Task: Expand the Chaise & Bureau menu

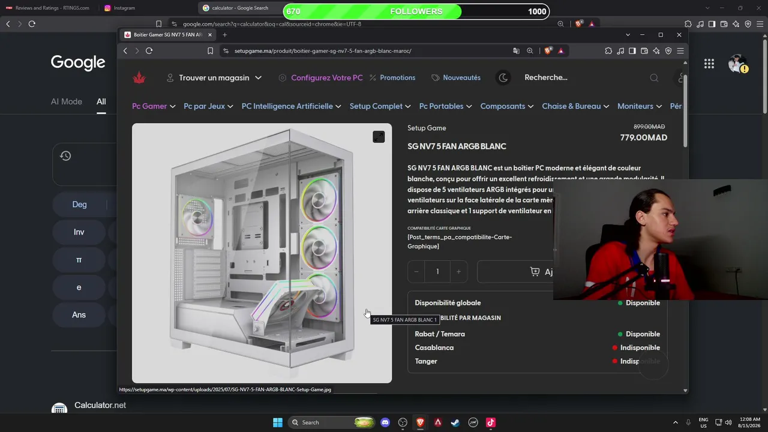Action: tap(575, 106)
